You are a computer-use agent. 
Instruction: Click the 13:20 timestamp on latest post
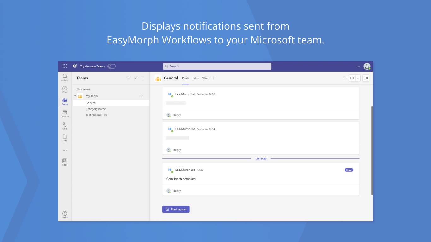point(200,170)
